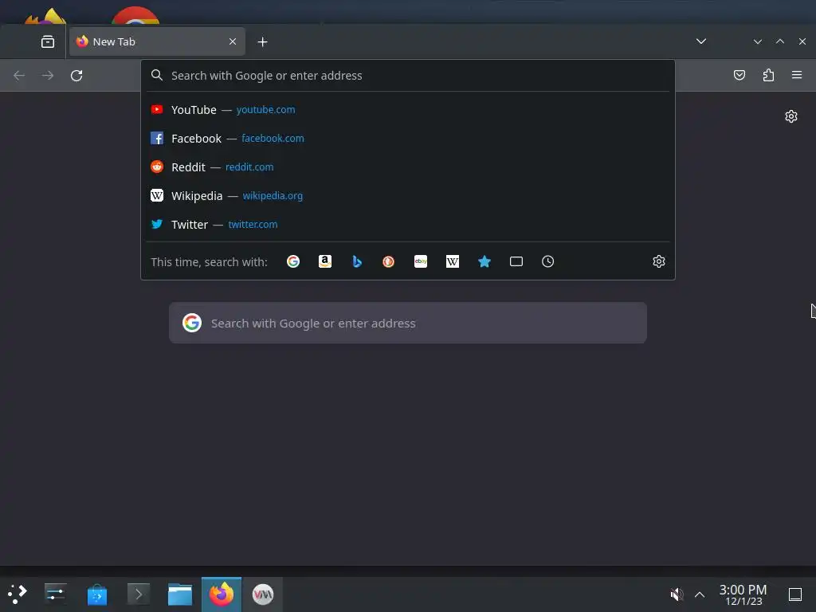
Task: Open the VM app in the taskbar
Action: pyautogui.click(x=263, y=594)
